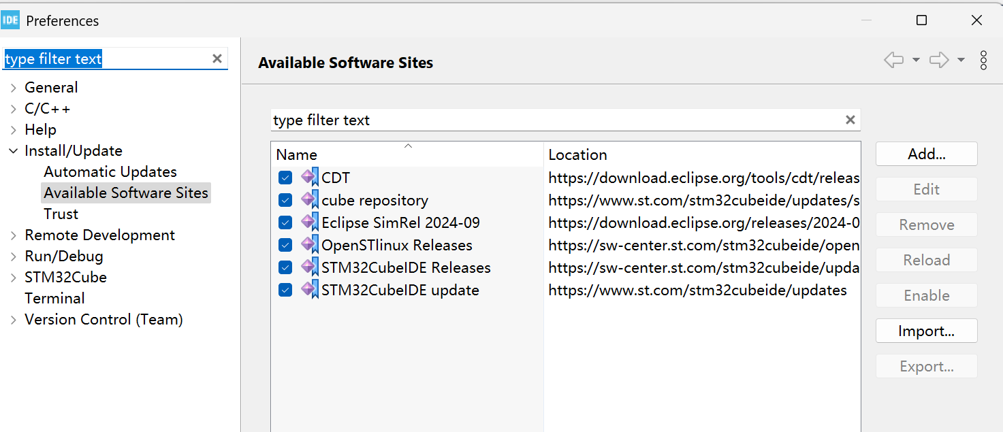Expand the STM32Cube preferences section
The height and width of the screenshot is (432, 1003).
pos(12,277)
